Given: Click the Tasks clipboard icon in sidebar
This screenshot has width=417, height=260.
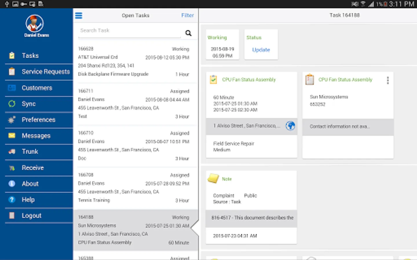Looking at the screenshot, I should point(12,55).
